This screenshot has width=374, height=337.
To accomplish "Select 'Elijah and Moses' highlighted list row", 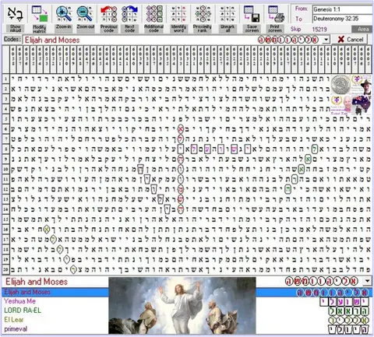I will click(x=187, y=292).
